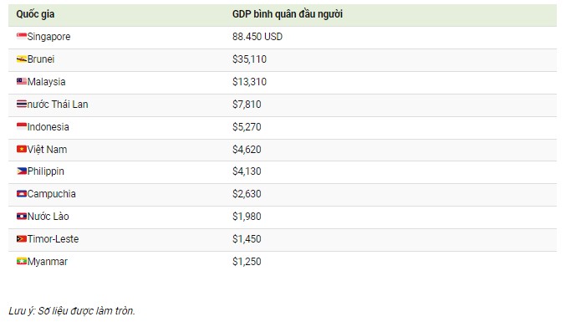The height and width of the screenshot is (327, 576).
Task: Click the Laos flag icon
Action: coord(22,216)
